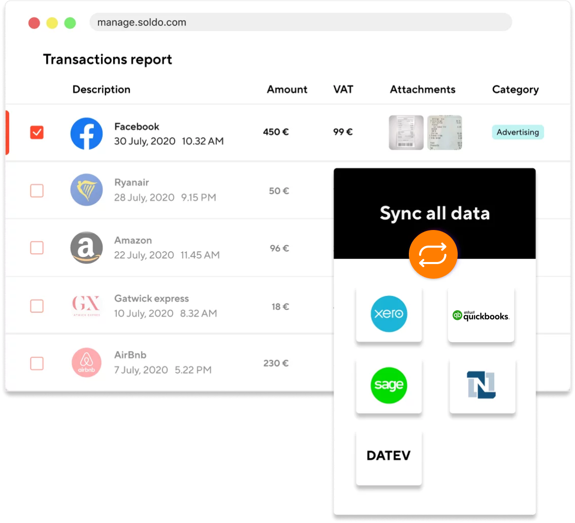The image size is (575, 523).
Task: Click the Attachments column header
Action: click(423, 89)
